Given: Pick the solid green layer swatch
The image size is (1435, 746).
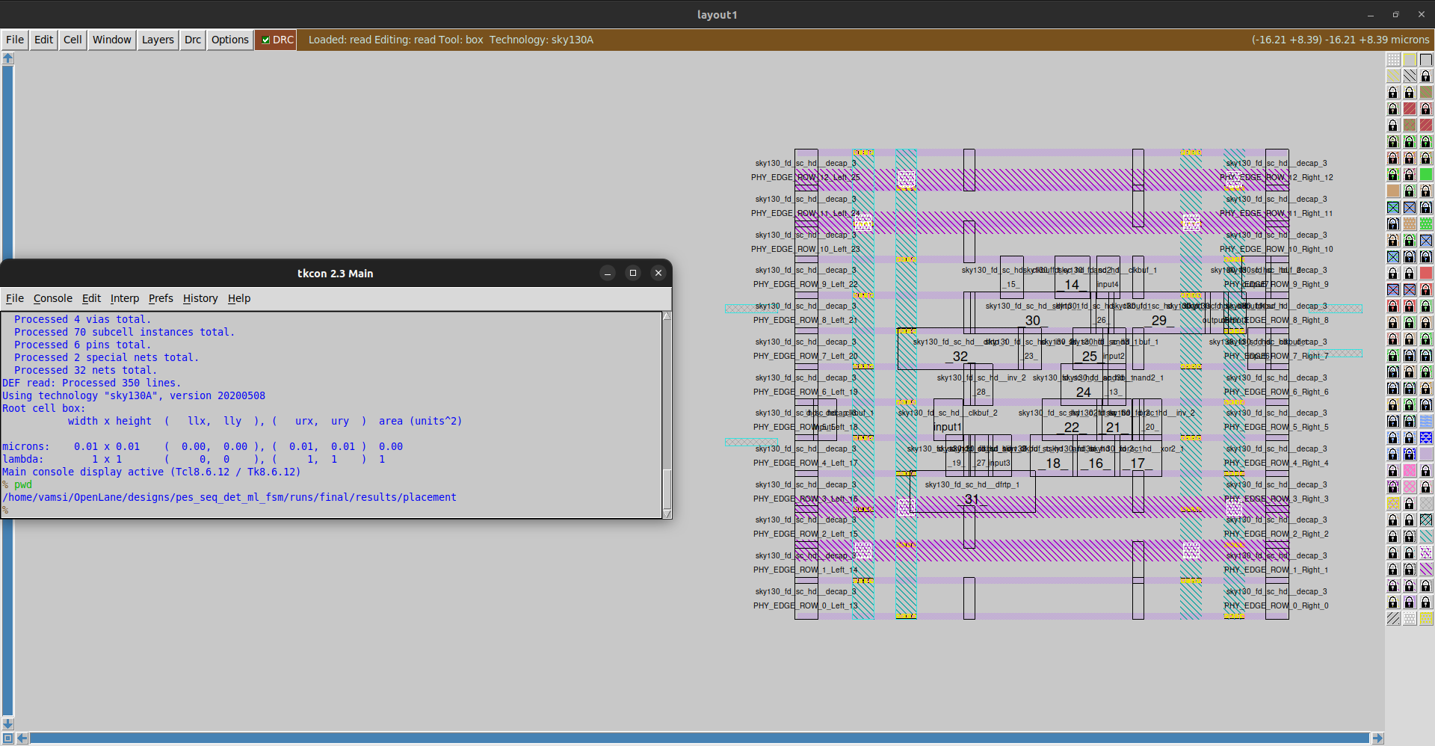Looking at the screenshot, I should [1426, 175].
